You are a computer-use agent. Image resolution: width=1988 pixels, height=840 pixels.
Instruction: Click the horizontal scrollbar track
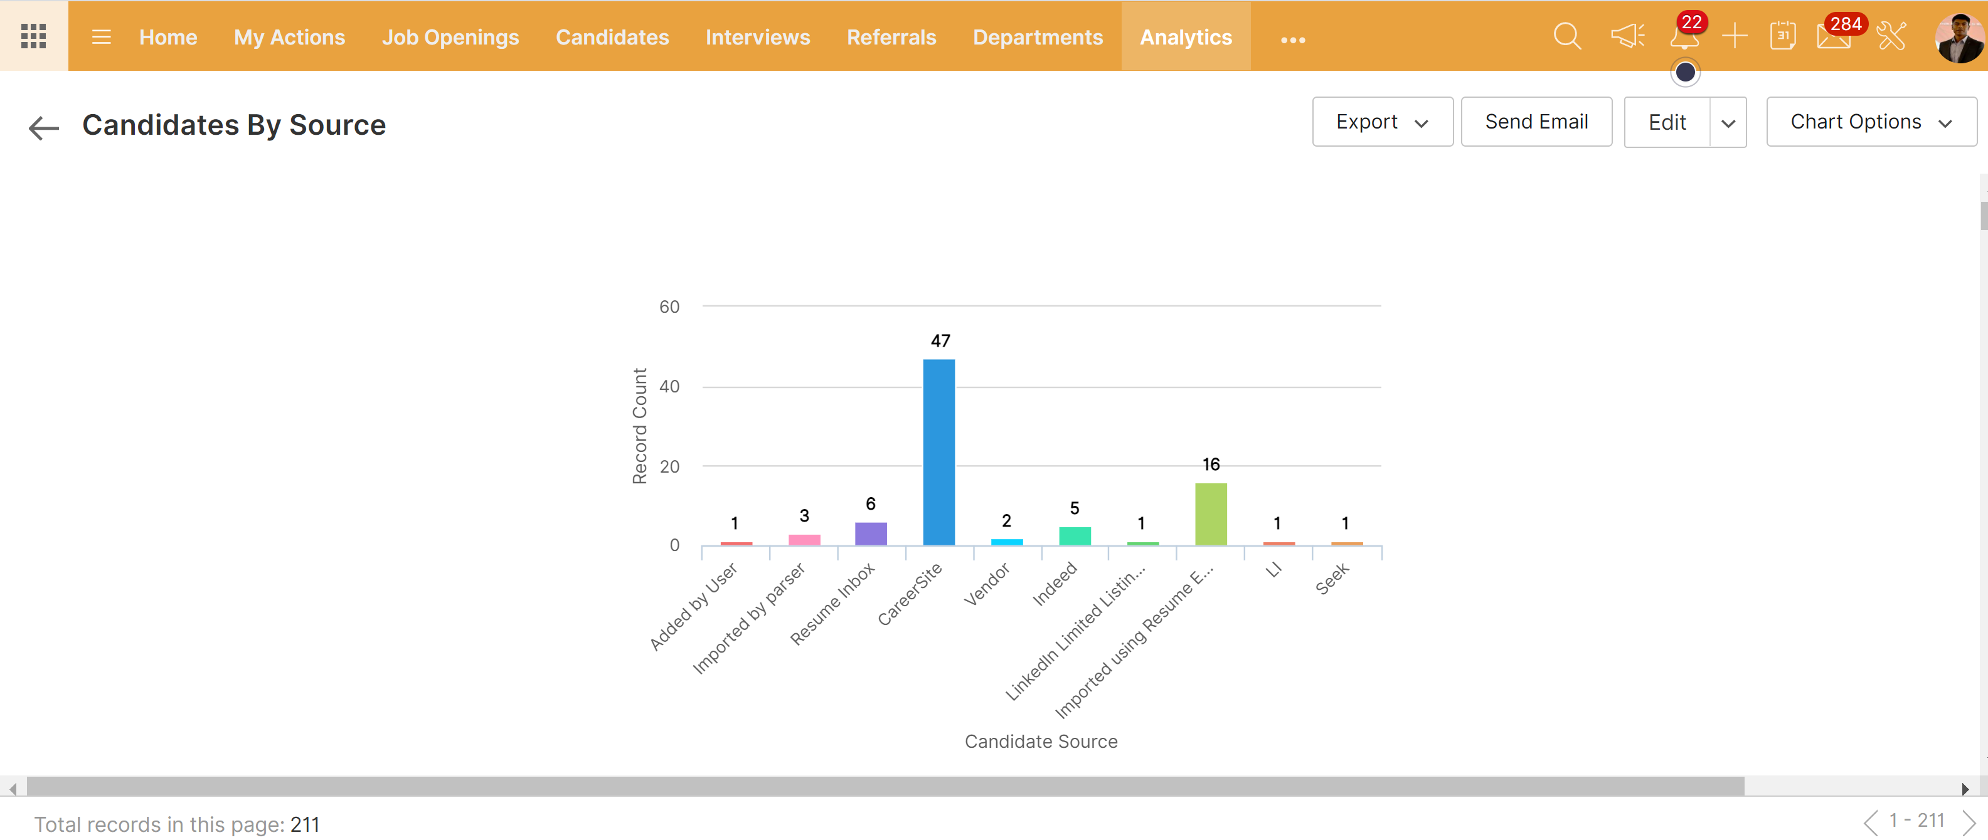(1852, 787)
